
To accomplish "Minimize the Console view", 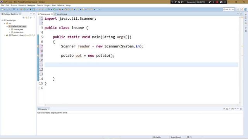I will 238,109.
